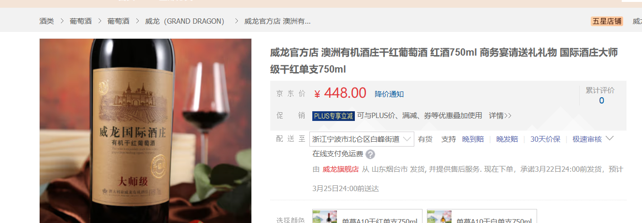Open promotion 详情 details arrow
Screen dimensions: 642x223
[500, 116]
